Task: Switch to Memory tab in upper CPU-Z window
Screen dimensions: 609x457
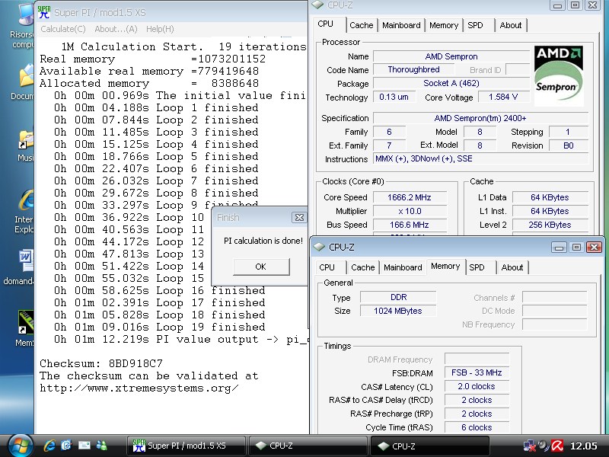Action: [x=444, y=25]
